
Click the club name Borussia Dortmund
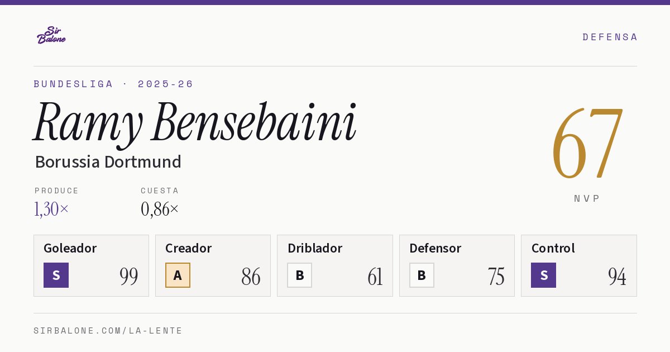click(108, 162)
